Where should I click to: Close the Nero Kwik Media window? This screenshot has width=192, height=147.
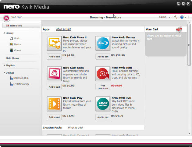188,4
